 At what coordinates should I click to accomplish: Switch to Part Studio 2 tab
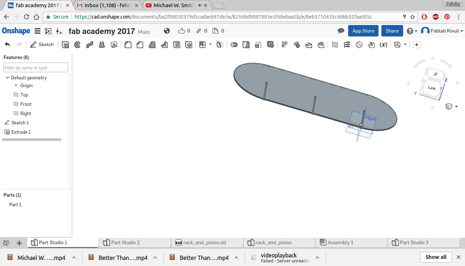135,242
